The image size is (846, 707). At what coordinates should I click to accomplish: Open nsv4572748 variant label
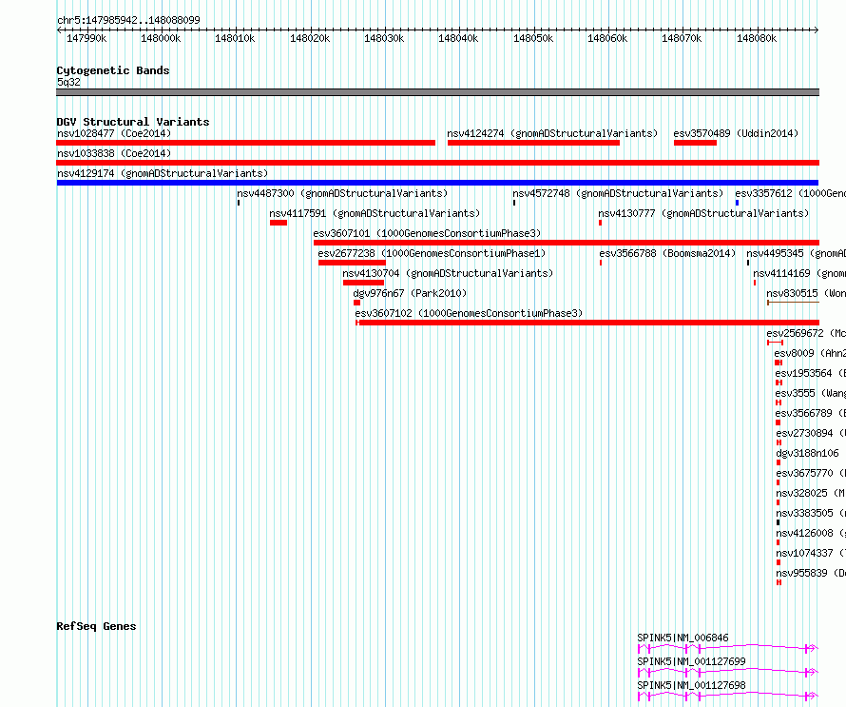pos(618,193)
